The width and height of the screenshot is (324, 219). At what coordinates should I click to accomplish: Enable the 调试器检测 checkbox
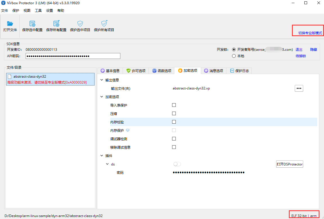[174, 139]
